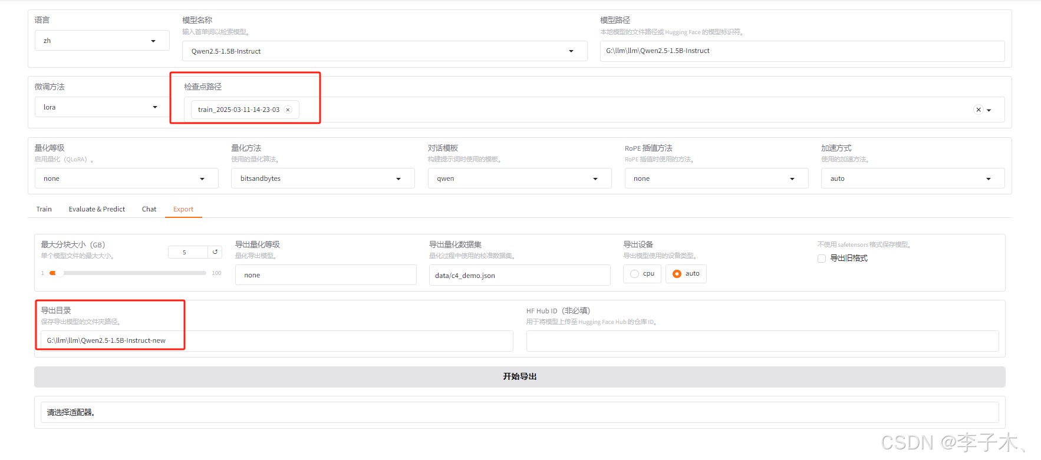Select the auto export device
1041x460 pixels.
pyautogui.click(x=686, y=274)
